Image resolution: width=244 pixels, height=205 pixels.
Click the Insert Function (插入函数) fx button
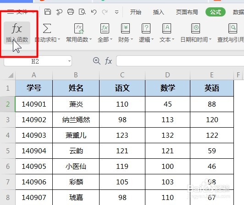[x=17, y=33]
